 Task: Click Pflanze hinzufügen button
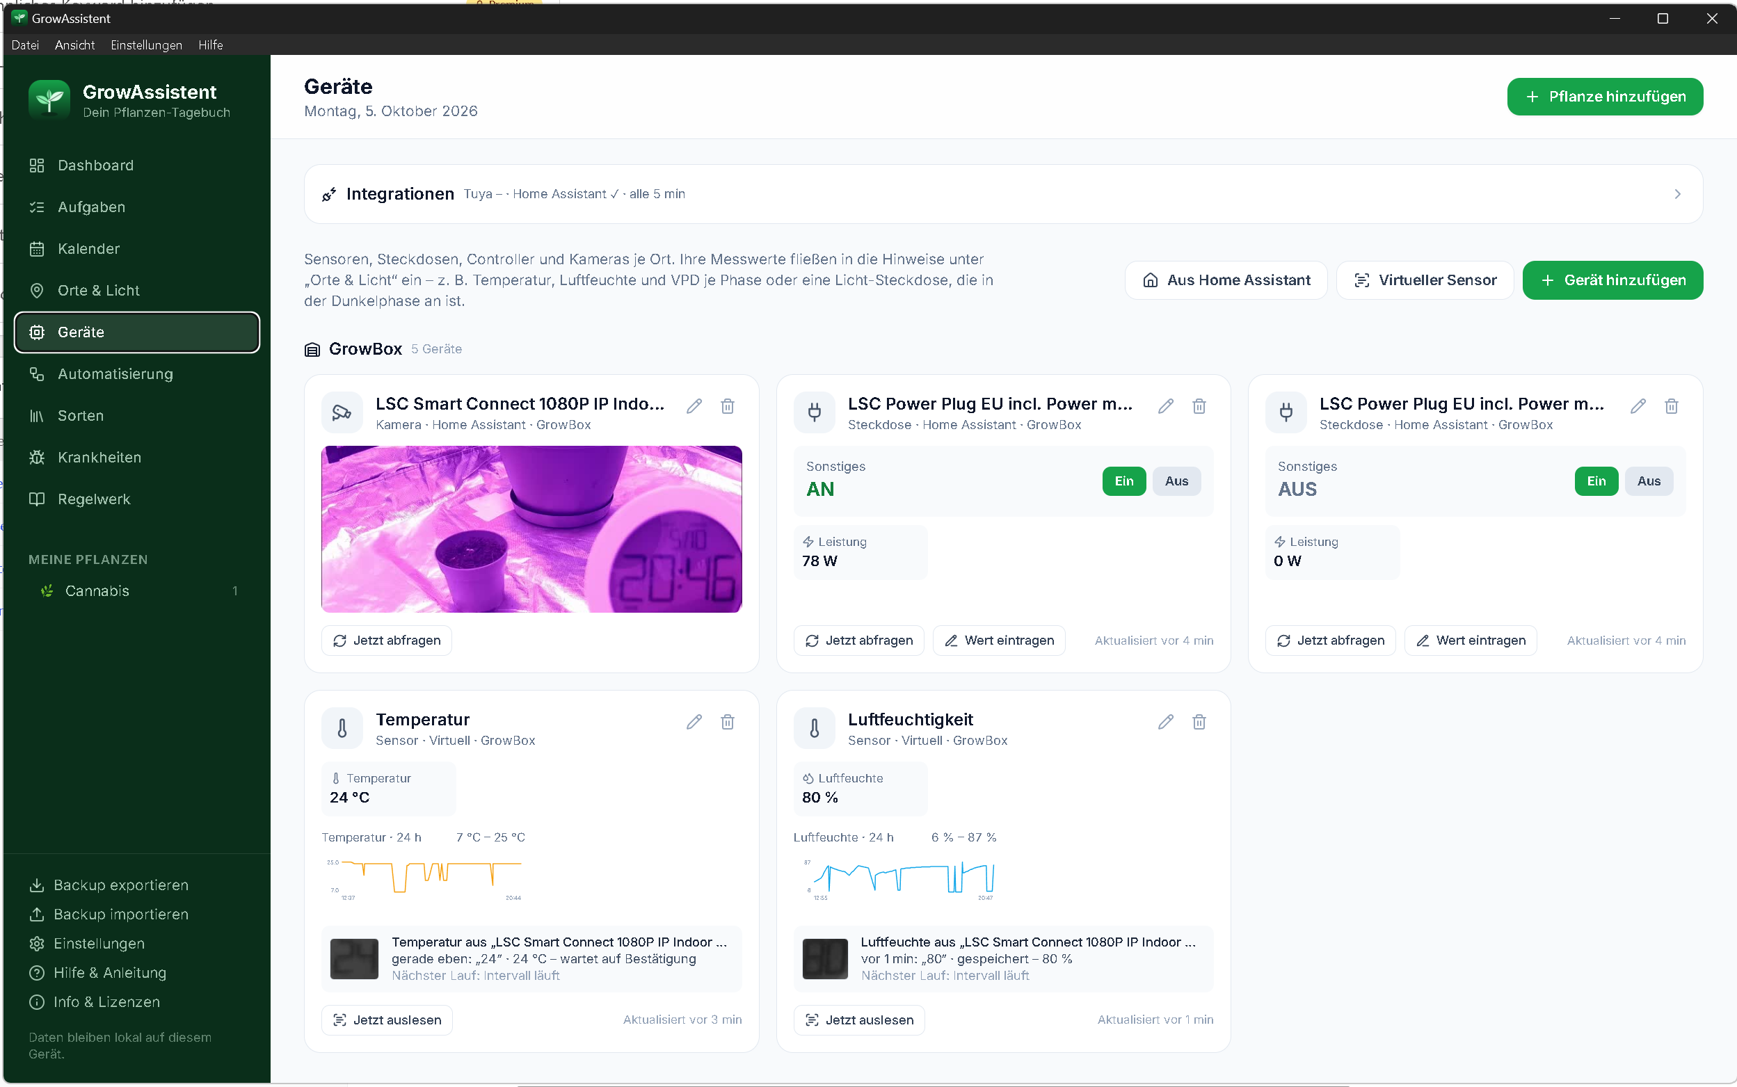pos(1605,97)
